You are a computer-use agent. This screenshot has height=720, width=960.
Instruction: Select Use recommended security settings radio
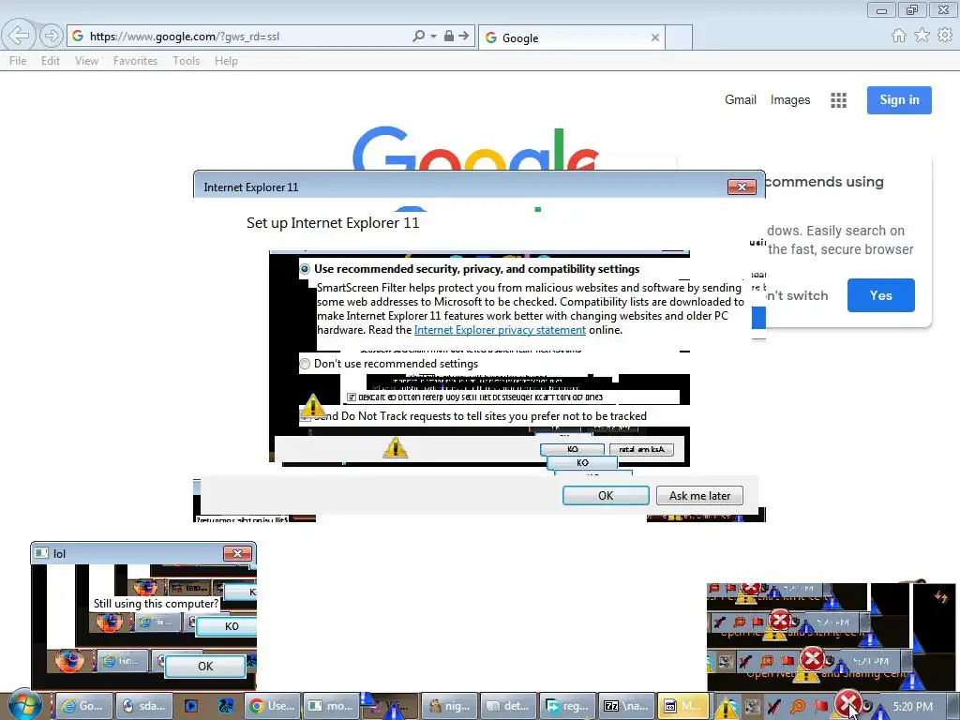pyautogui.click(x=305, y=269)
